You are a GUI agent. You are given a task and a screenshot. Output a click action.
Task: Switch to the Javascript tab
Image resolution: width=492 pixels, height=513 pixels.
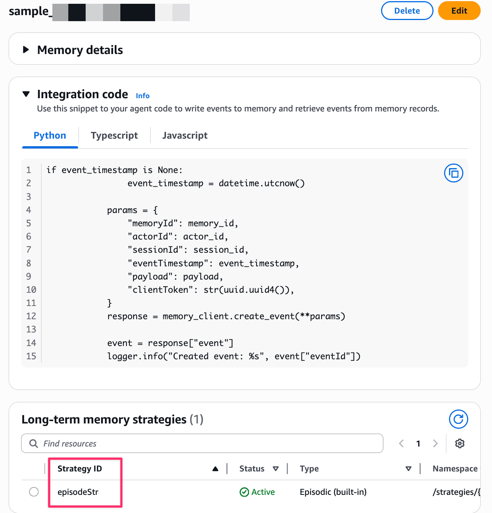(x=185, y=136)
